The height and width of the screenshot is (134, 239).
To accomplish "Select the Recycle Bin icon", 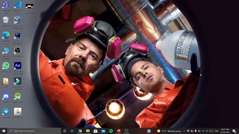I will (x=6, y=22).
